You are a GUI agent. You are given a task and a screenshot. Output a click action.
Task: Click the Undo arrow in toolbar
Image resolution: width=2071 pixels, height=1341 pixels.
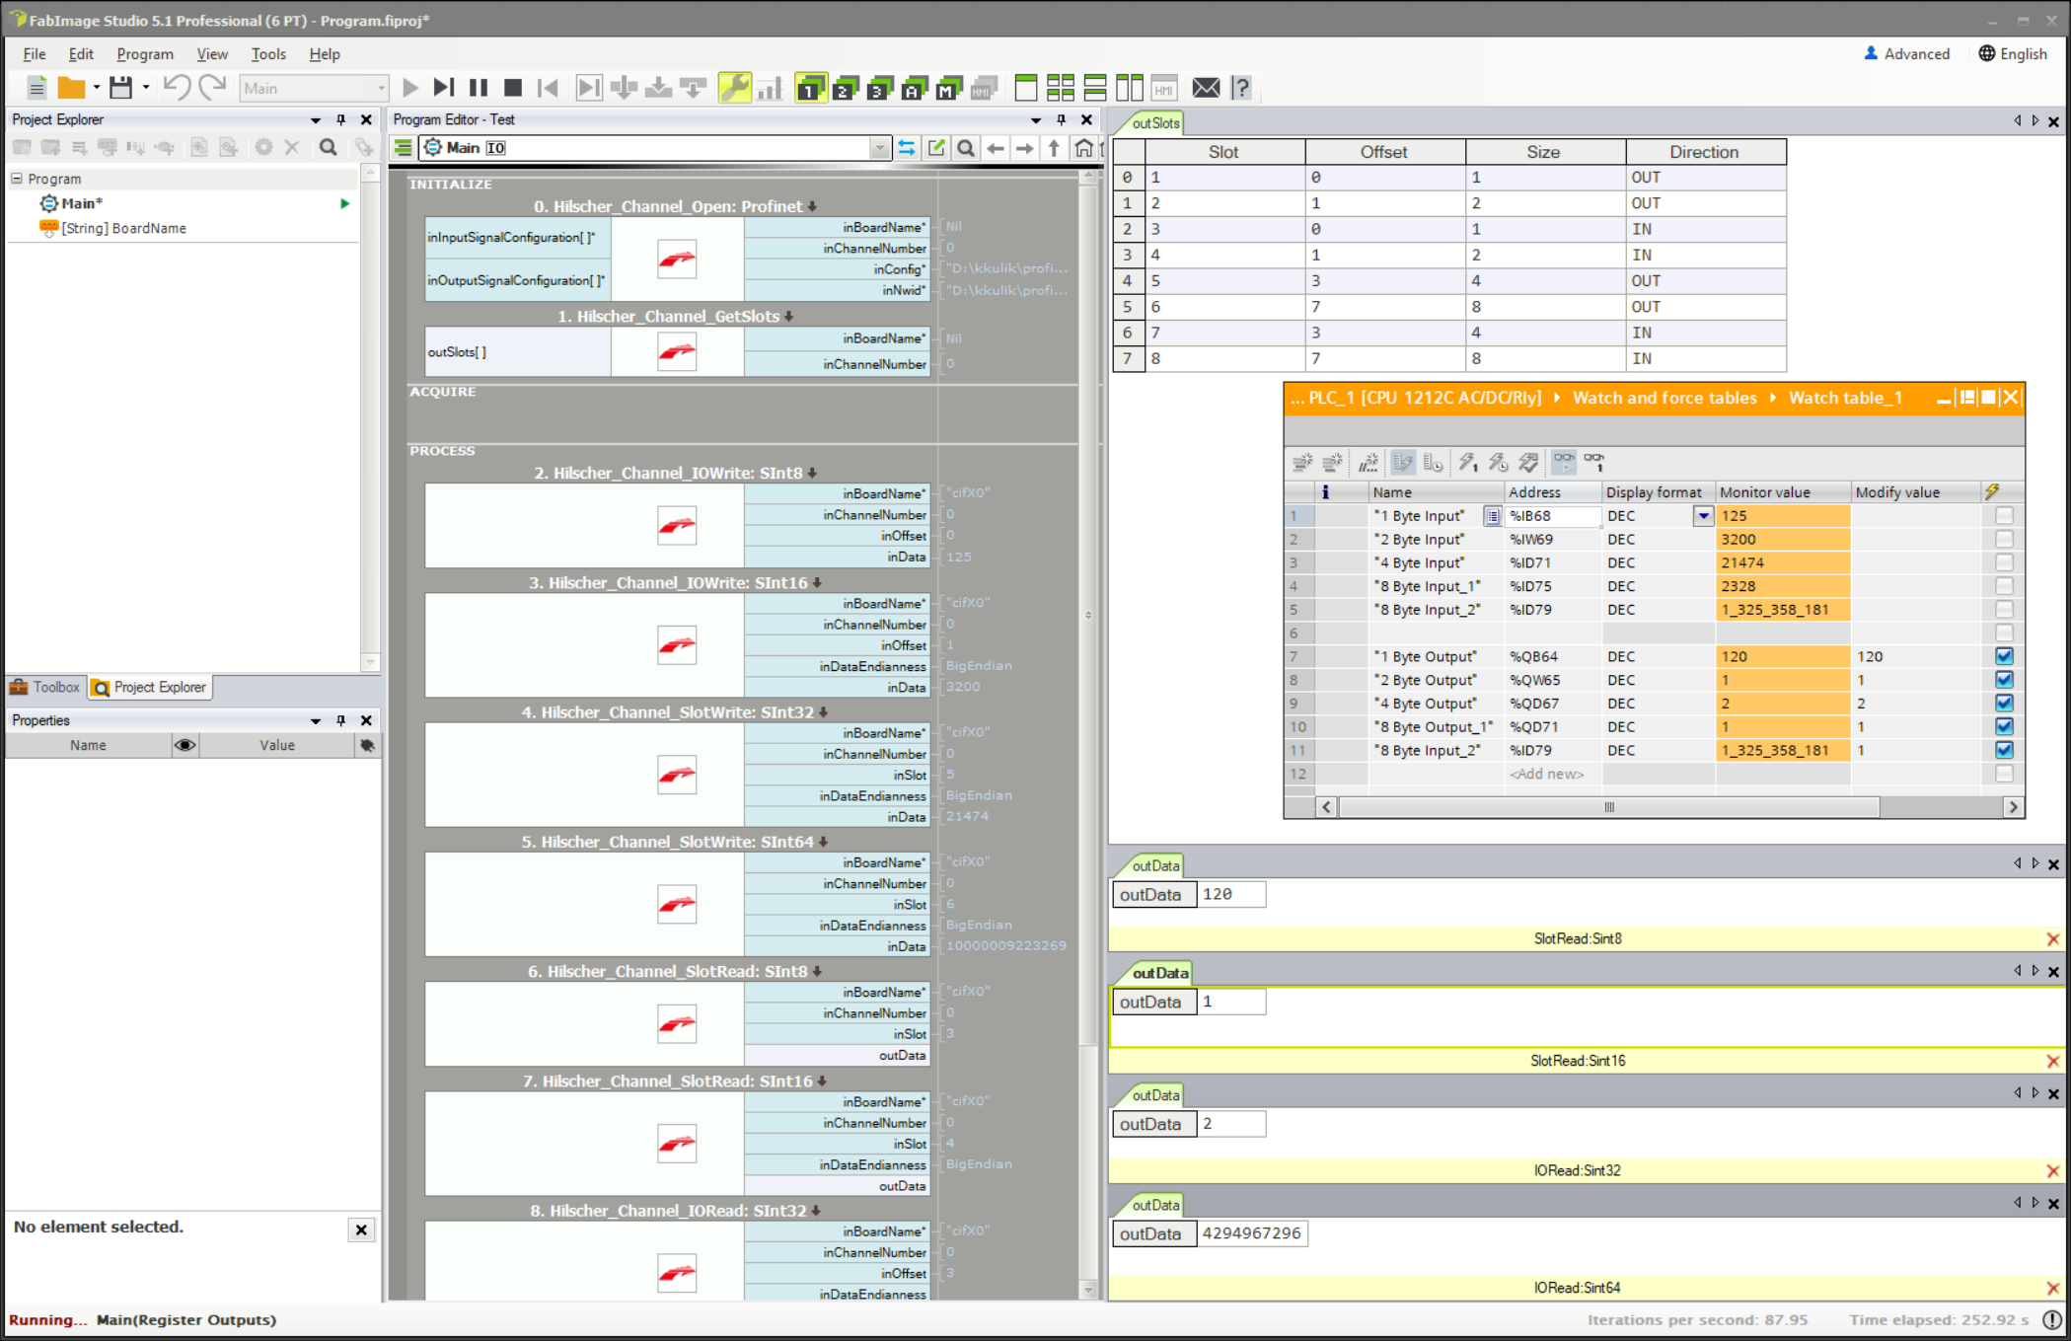click(177, 88)
